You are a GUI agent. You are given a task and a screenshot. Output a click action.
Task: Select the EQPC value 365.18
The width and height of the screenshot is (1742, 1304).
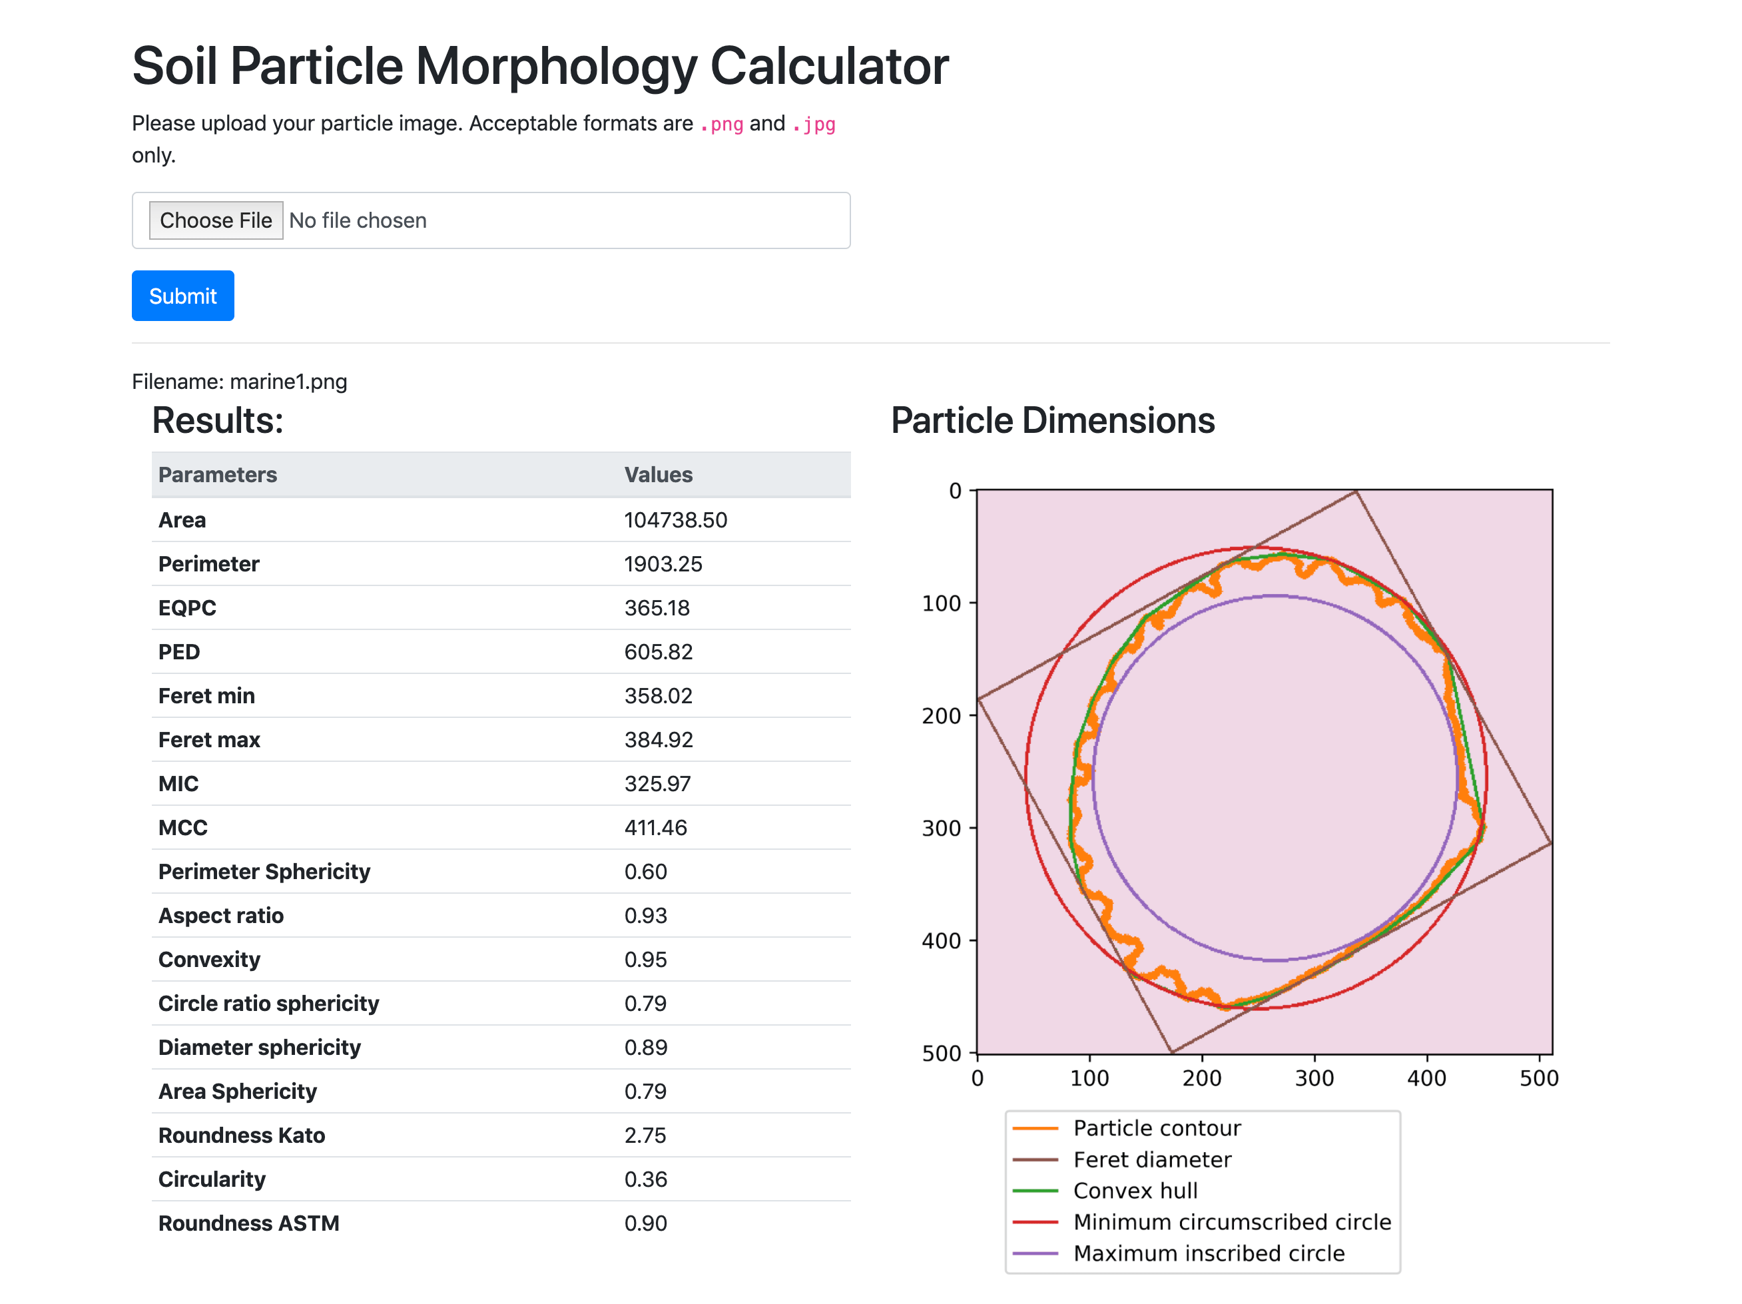point(657,609)
